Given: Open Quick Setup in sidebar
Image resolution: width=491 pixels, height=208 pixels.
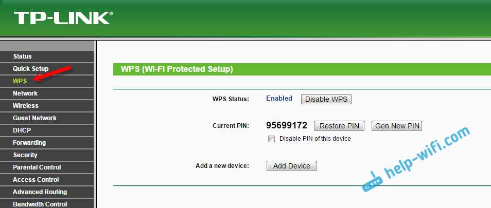Looking at the screenshot, I should (x=30, y=69).
